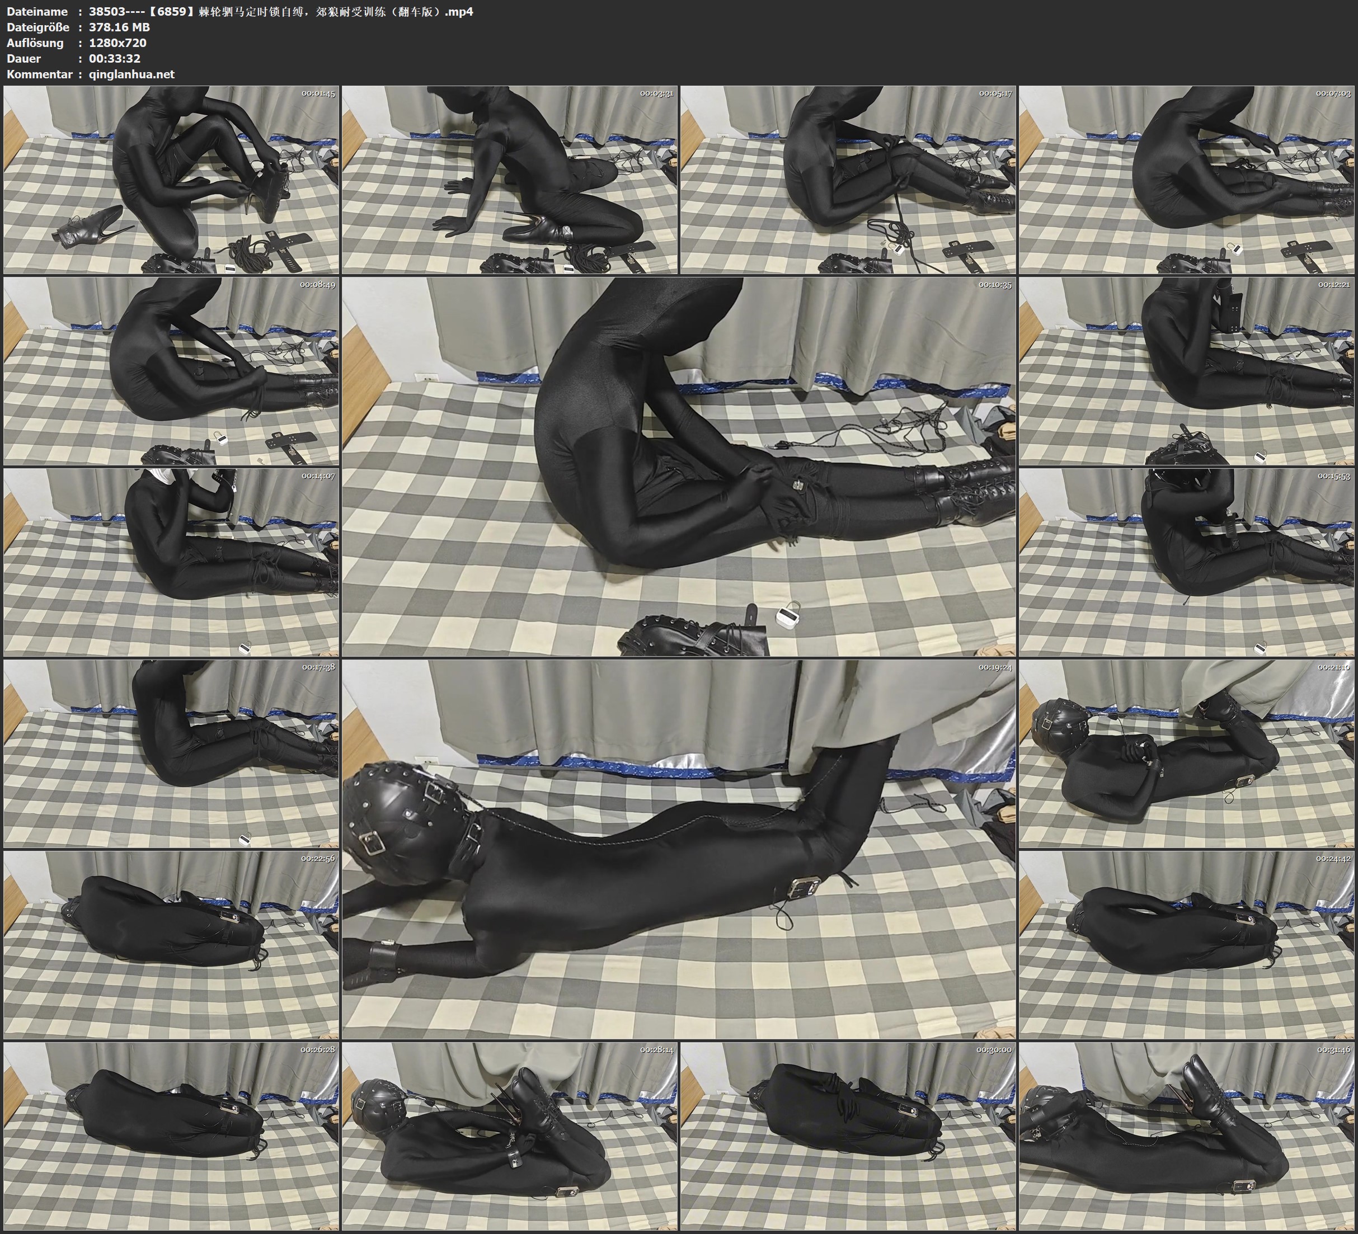Click the thumbnail timestamped 00:15:53
This screenshot has width=1358, height=1234.
coord(1187,562)
